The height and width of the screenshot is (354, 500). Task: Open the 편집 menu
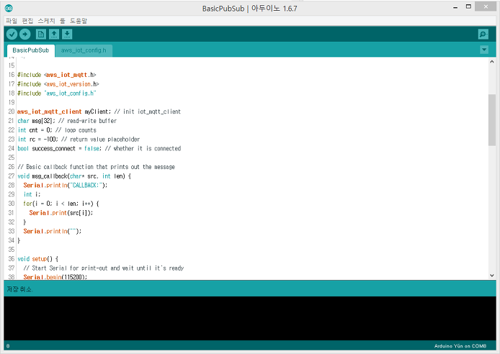pyautogui.click(x=27, y=21)
